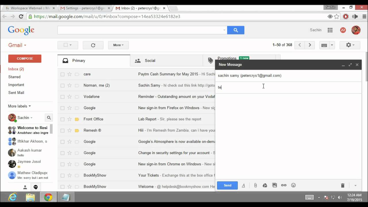Image resolution: width=368 pixels, height=207 pixels.
Task: Insert a hyperlink into the message
Action: click(284, 185)
